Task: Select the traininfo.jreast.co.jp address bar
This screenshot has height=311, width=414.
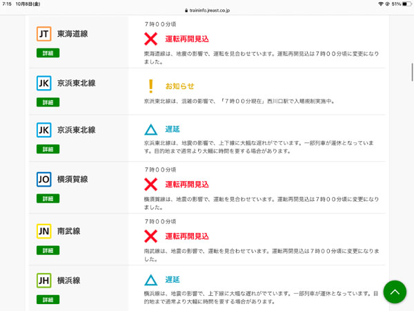Action: (207, 10)
